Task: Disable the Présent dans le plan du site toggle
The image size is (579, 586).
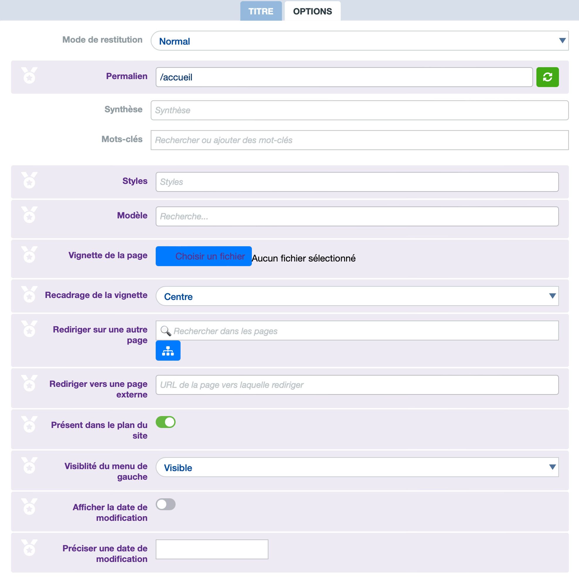Action: point(166,422)
